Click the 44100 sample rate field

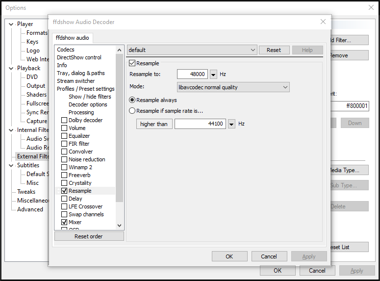[200, 124]
